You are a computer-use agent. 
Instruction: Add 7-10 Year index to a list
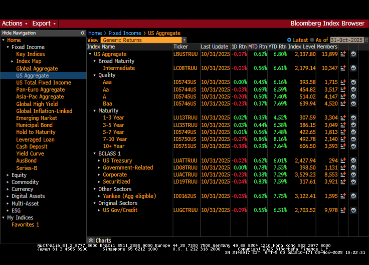click(x=343, y=139)
